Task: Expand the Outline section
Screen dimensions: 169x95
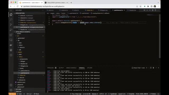Action: (x=18, y=89)
